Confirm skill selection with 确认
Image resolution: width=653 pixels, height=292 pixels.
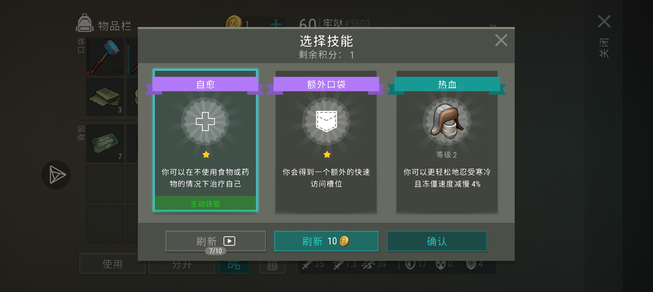click(437, 241)
